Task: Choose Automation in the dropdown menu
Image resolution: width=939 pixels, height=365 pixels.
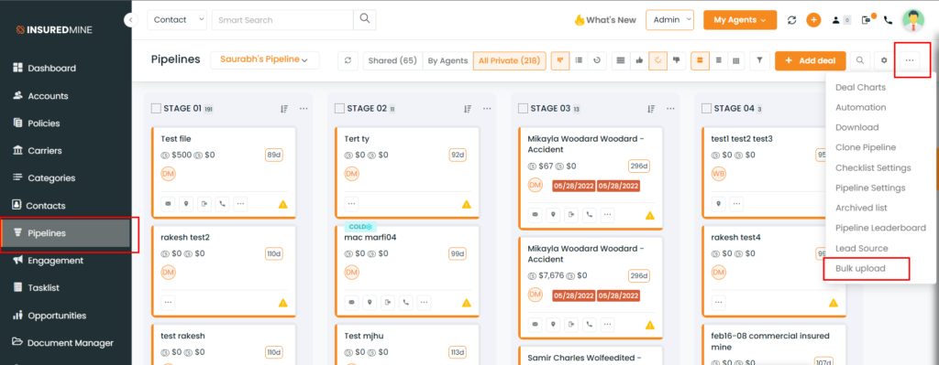Action: (860, 108)
